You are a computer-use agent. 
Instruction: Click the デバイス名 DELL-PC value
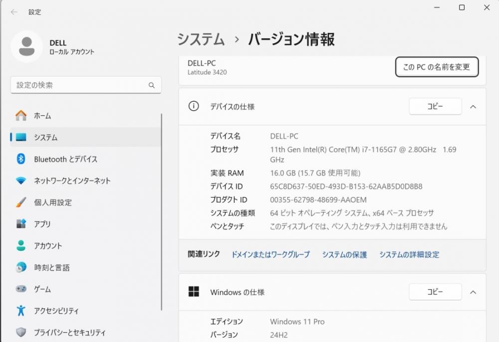coord(284,136)
